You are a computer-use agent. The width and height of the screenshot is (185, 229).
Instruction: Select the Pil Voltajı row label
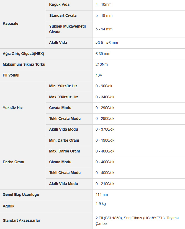[x=11, y=75]
